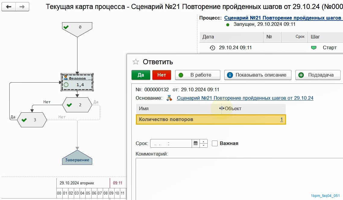Click the user icon beside Федоров
The image size is (343, 200).
(x=65, y=77)
